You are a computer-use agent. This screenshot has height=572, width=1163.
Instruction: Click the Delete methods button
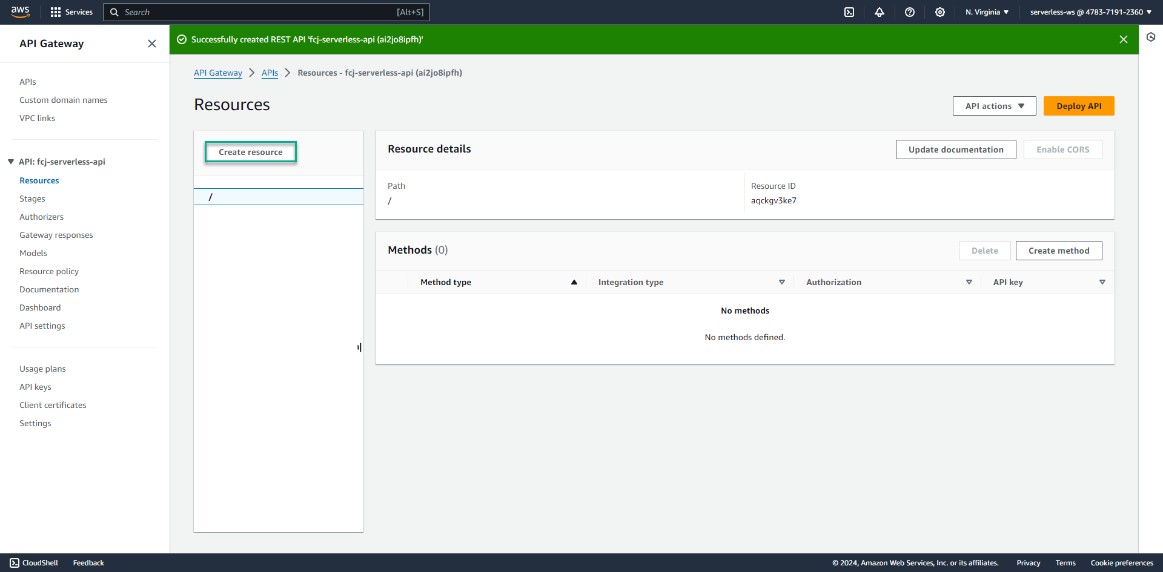(984, 251)
